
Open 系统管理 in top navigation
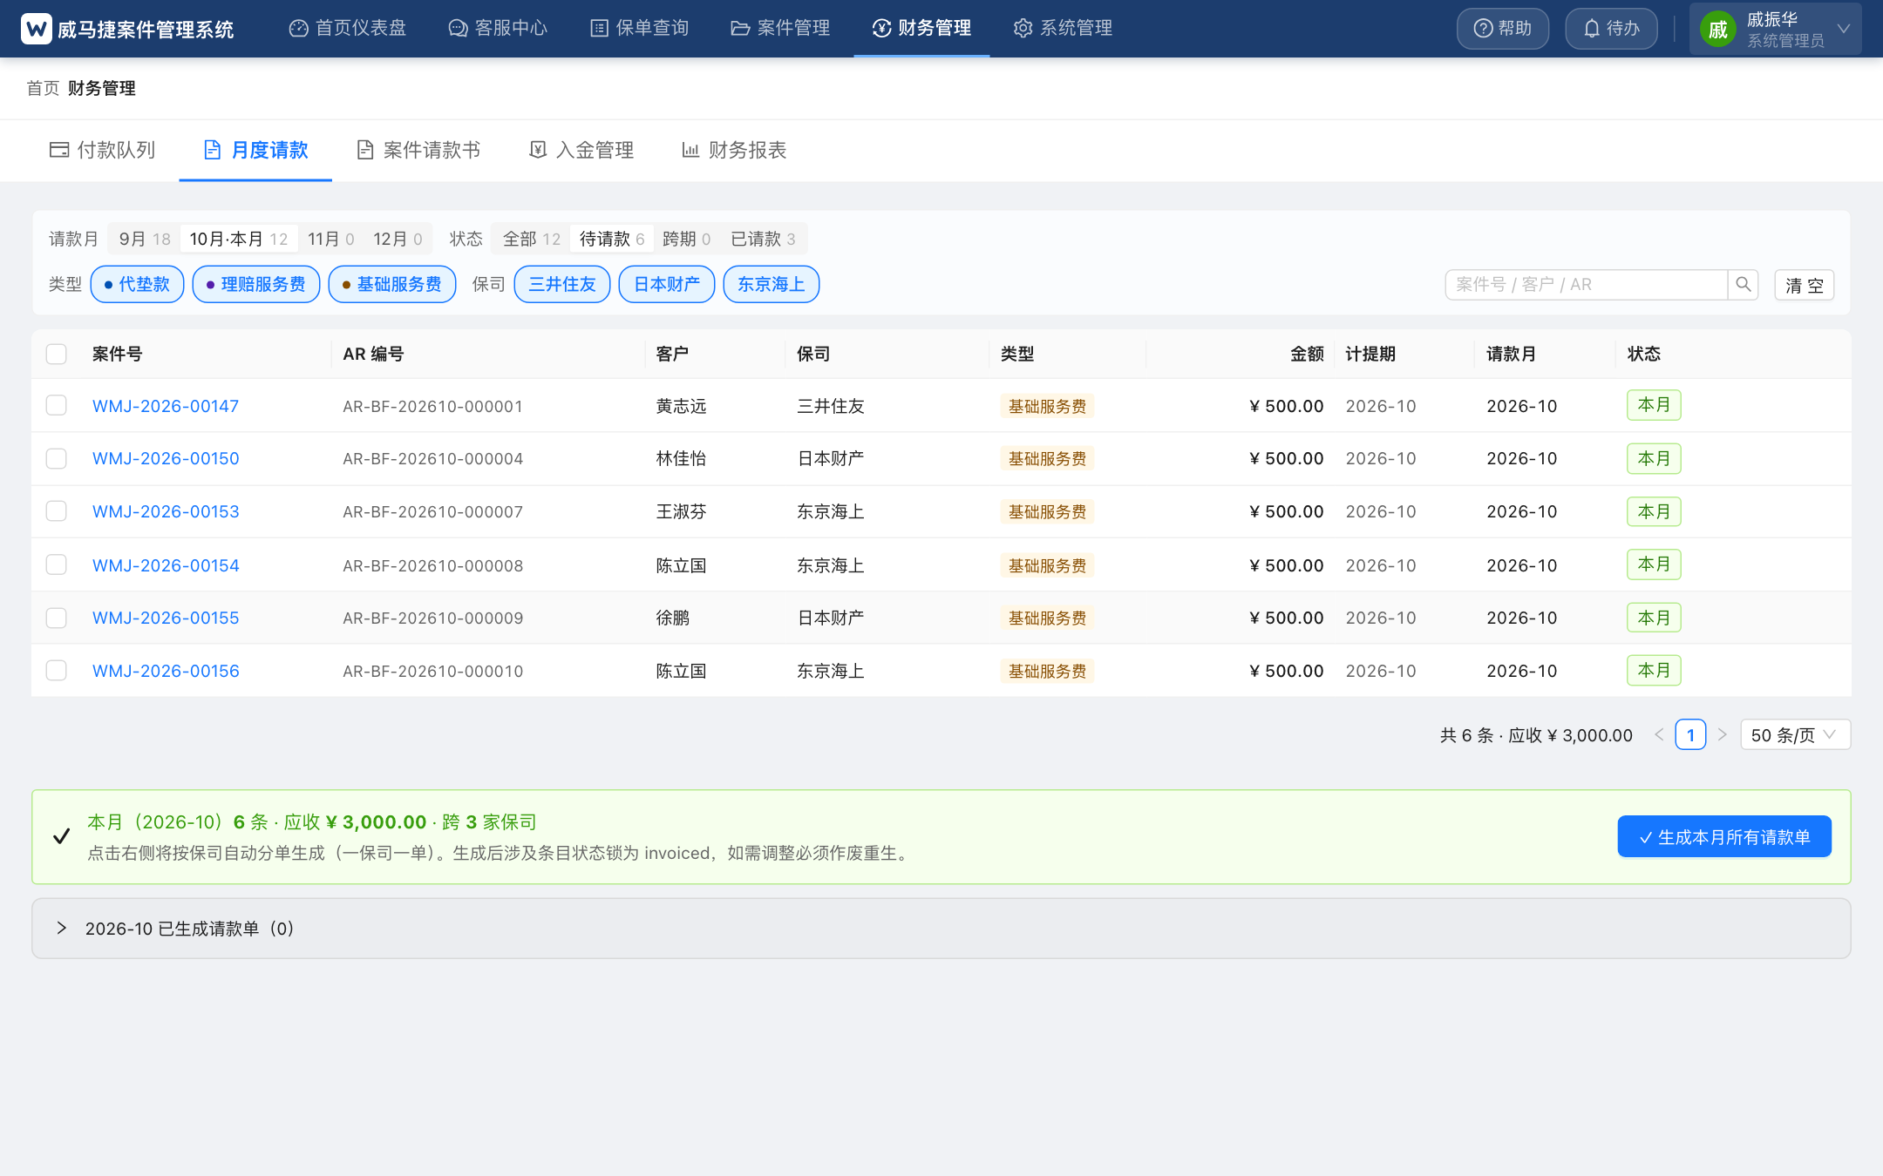click(1063, 28)
